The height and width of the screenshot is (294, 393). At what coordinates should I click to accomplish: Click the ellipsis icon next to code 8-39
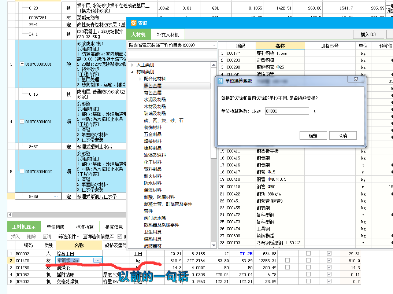coord(56,196)
